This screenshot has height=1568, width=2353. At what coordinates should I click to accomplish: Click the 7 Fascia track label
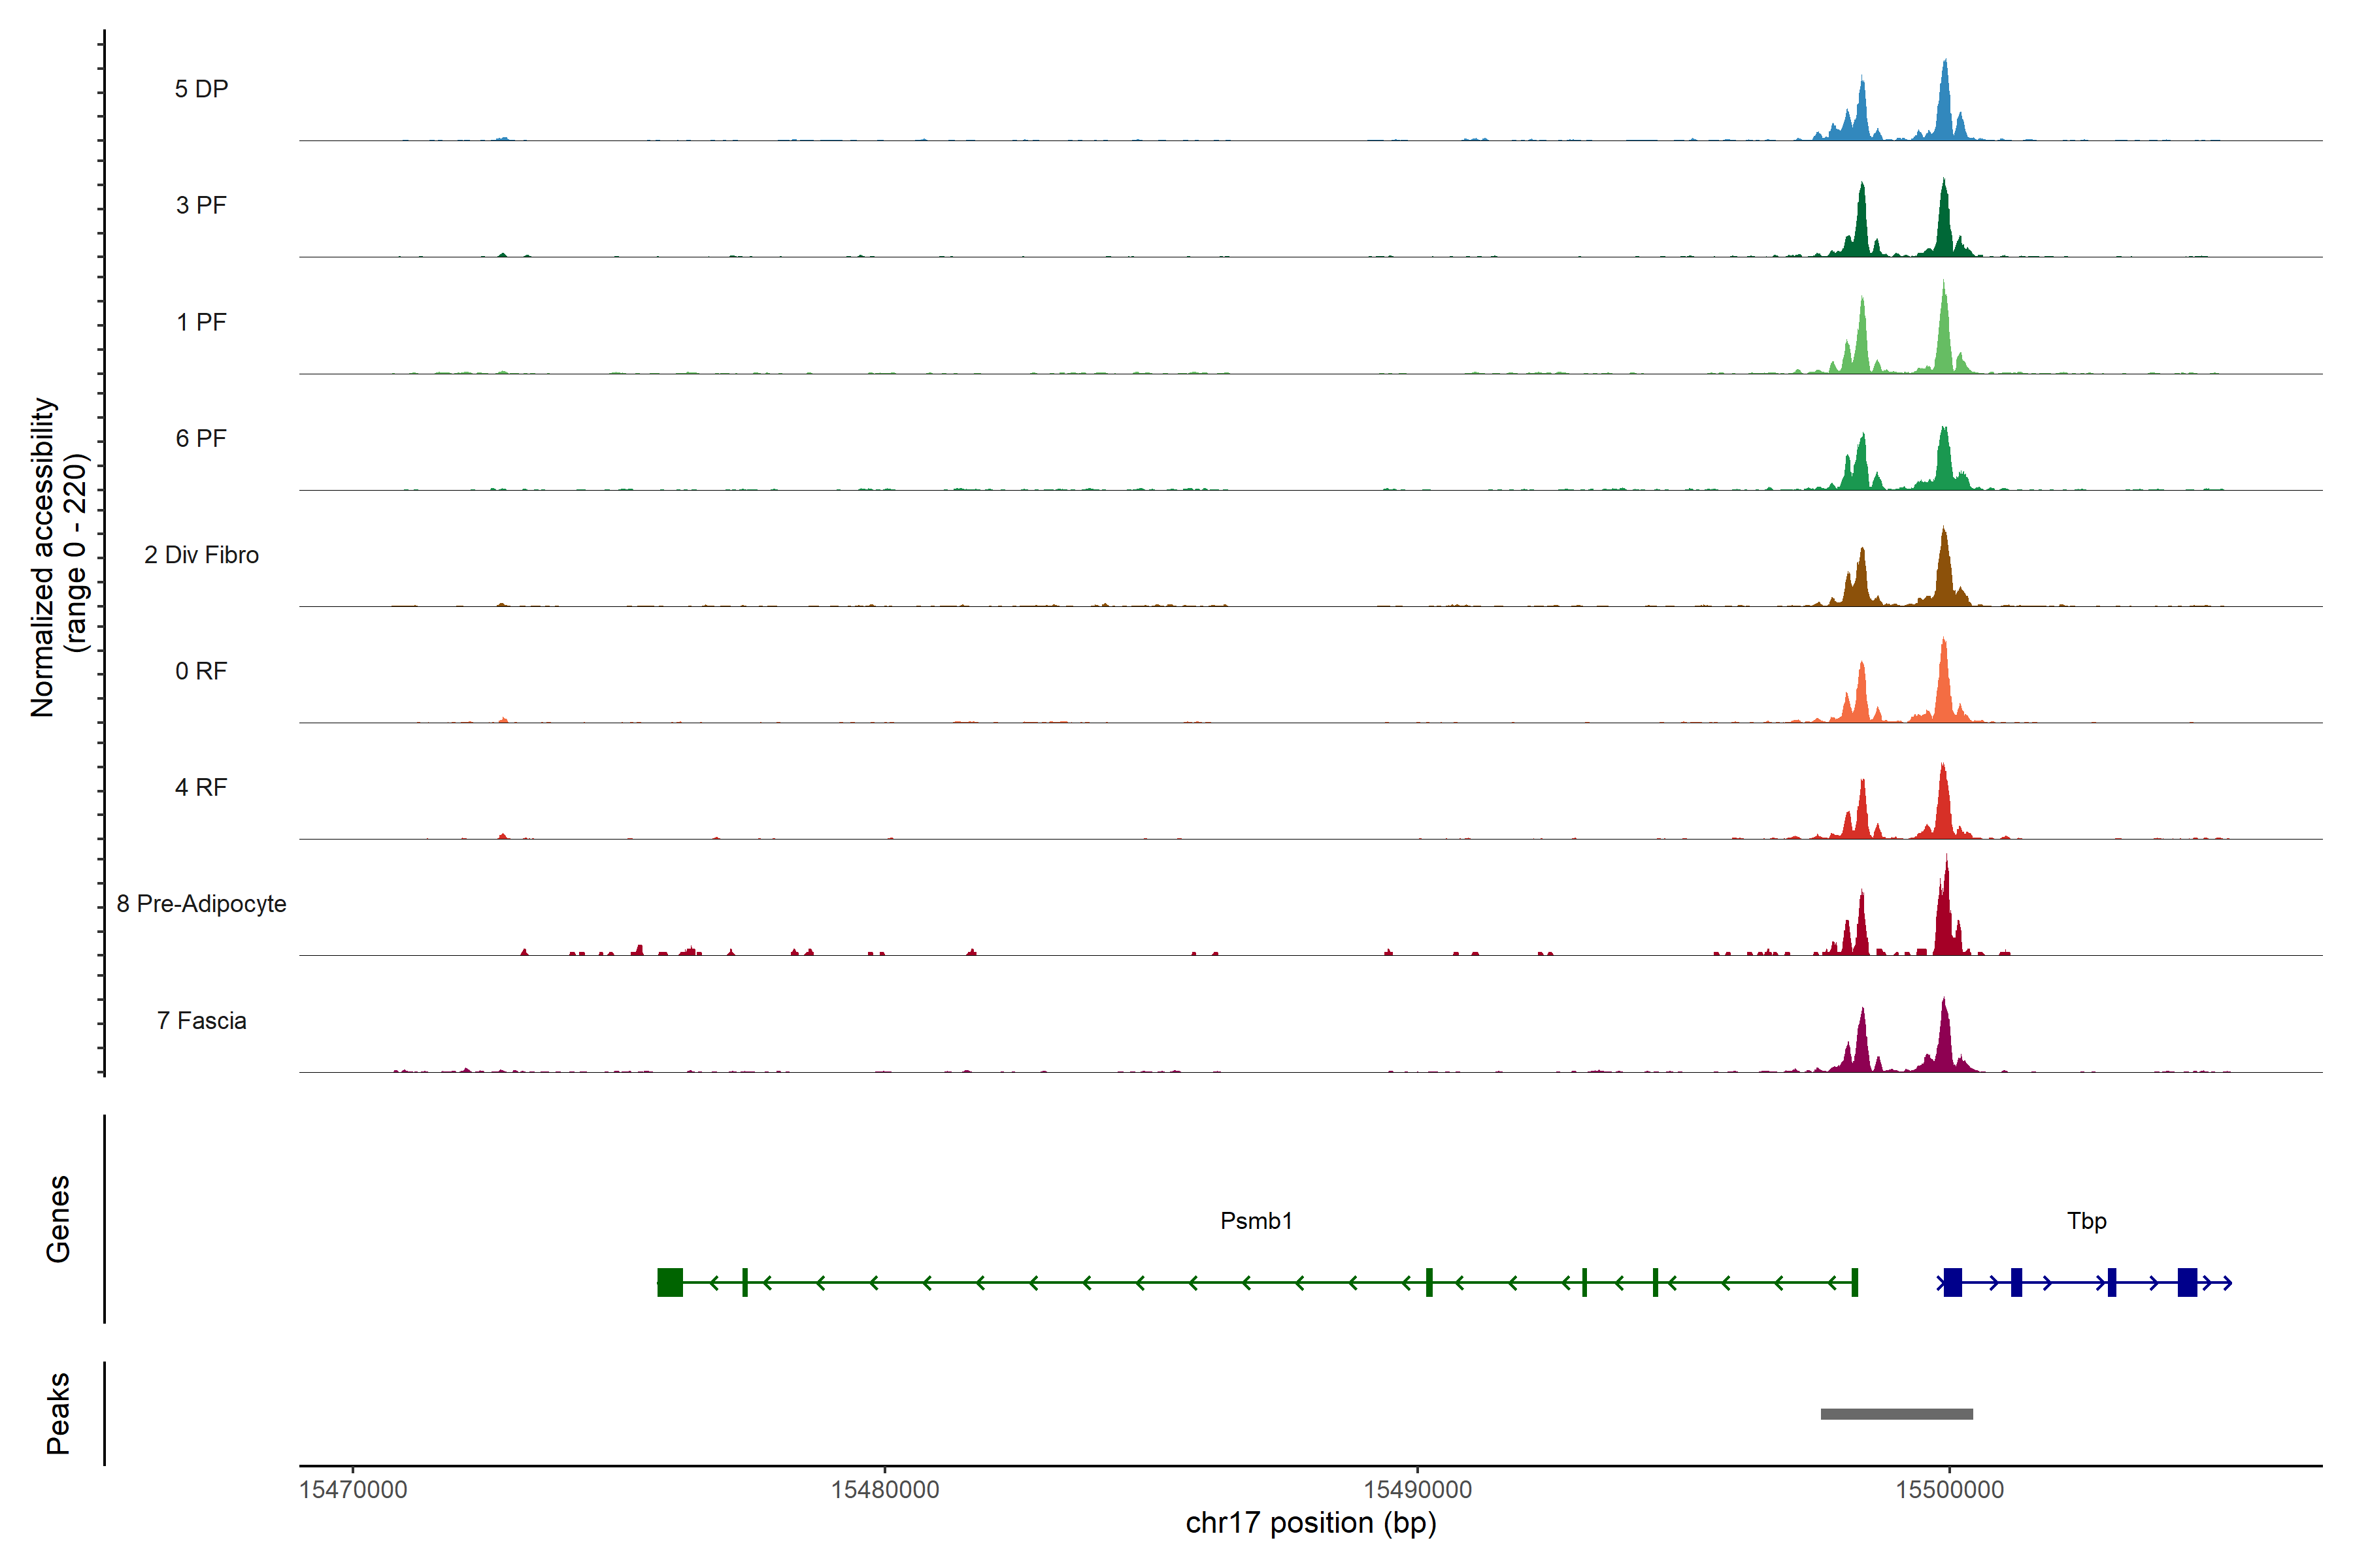(x=201, y=1020)
